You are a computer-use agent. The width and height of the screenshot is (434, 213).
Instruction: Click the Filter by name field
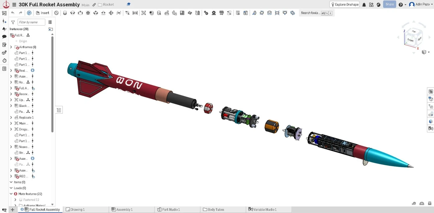pyautogui.click(x=31, y=22)
